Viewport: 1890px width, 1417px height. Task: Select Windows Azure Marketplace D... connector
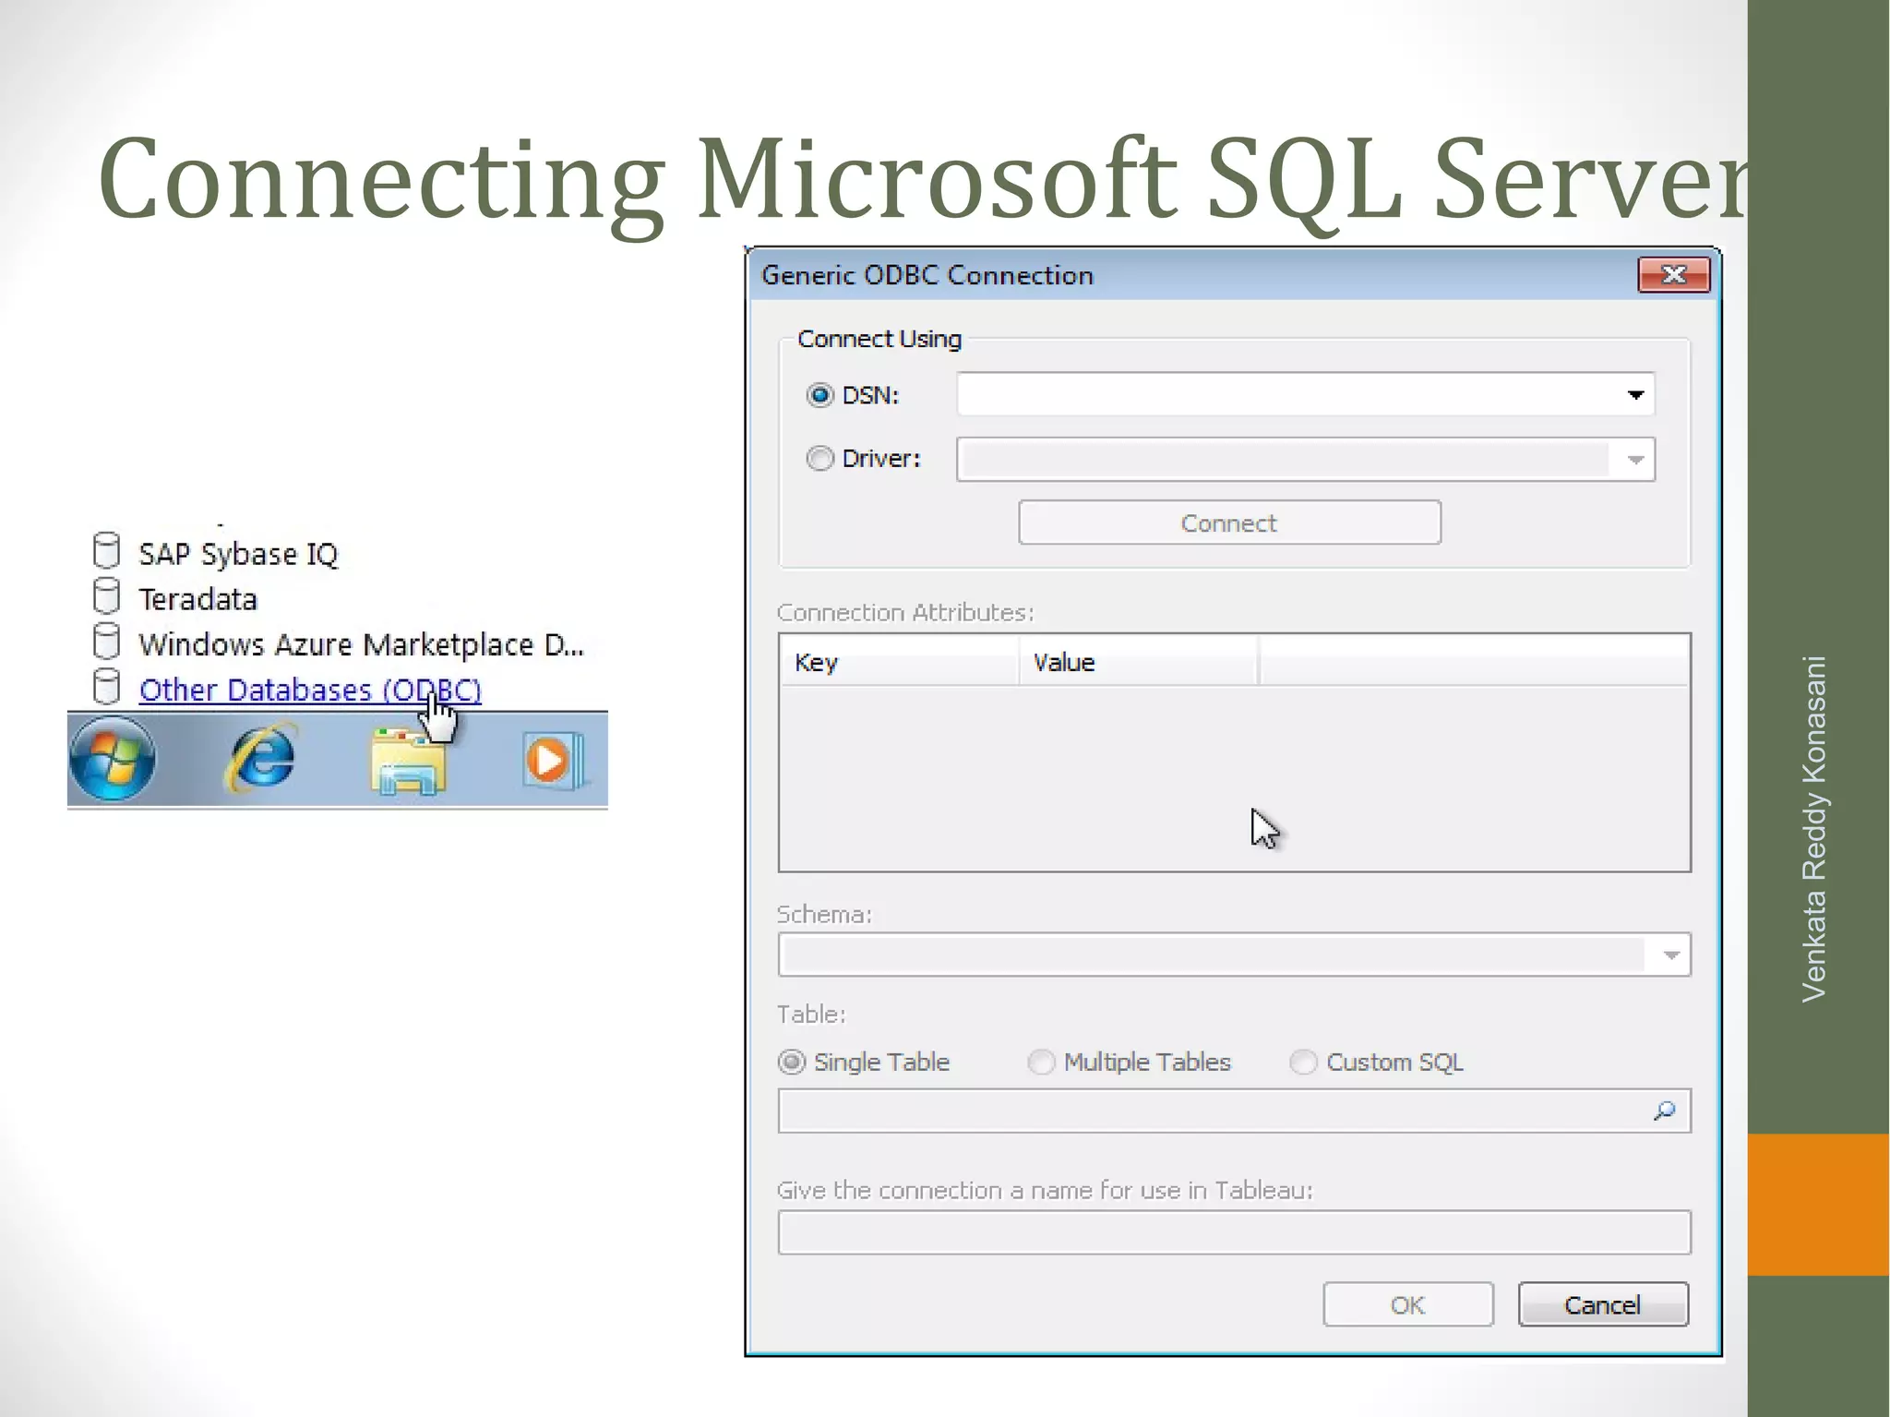click(x=361, y=644)
